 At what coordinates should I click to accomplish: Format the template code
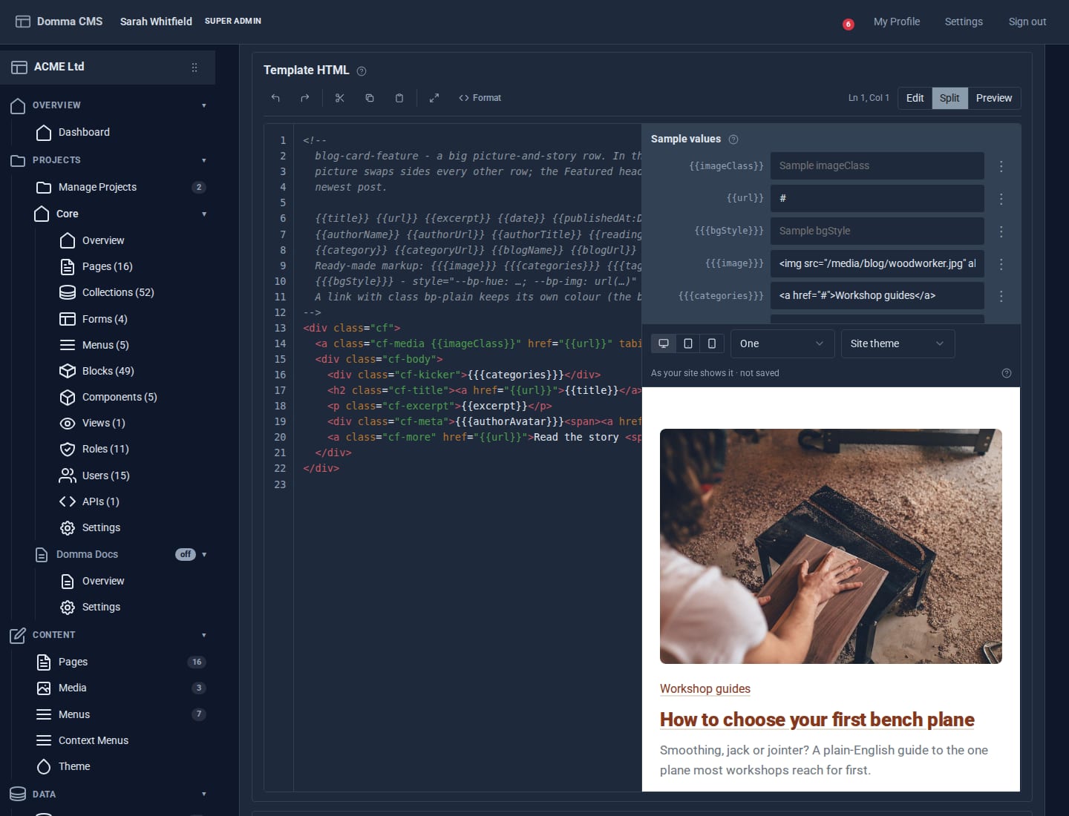pyautogui.click(x=480, y=98)
